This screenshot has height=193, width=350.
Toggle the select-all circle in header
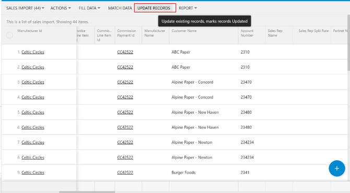9,35
